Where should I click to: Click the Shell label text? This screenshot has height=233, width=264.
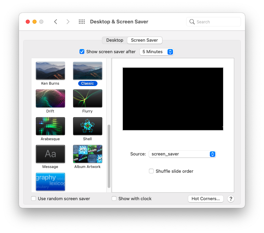coord(87,139)
